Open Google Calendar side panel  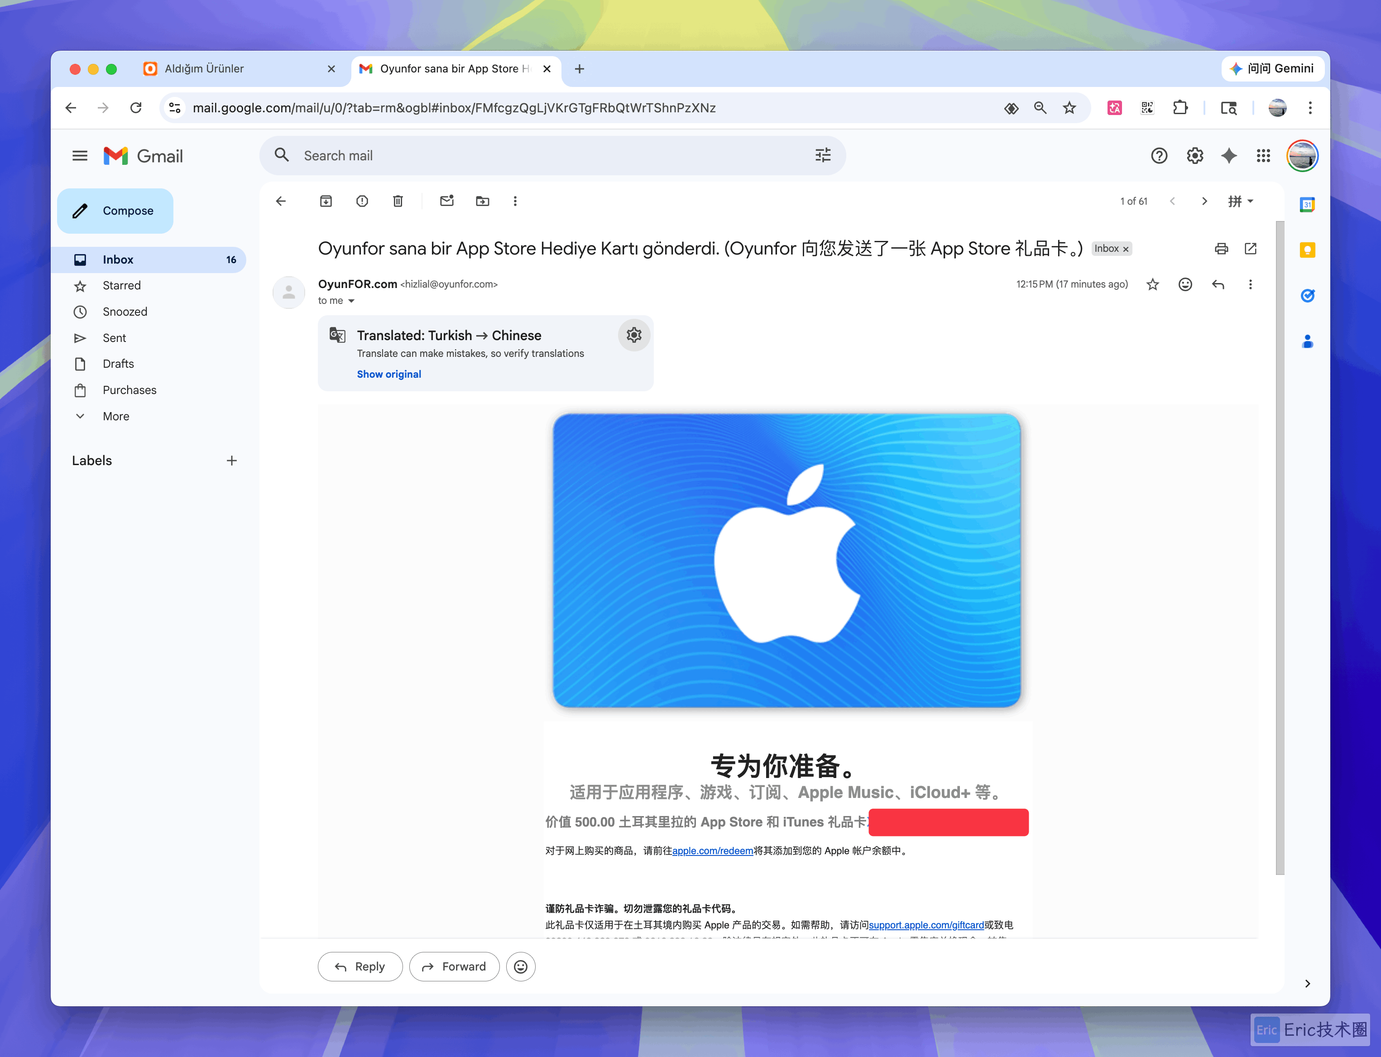coord(1308,205)
